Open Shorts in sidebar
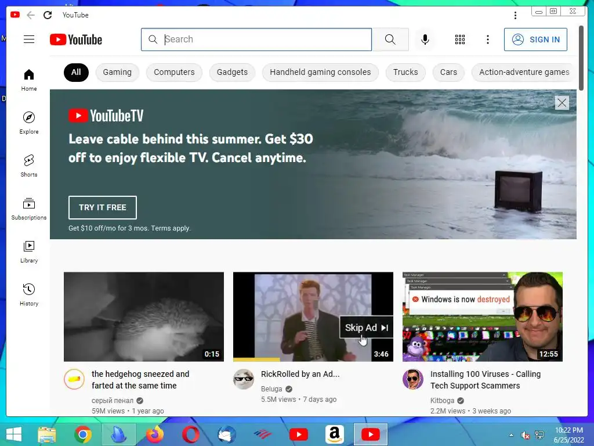Image resolution: width=594 pixels, height=446 pixels. pyautogui.click(x=29, y=166)
